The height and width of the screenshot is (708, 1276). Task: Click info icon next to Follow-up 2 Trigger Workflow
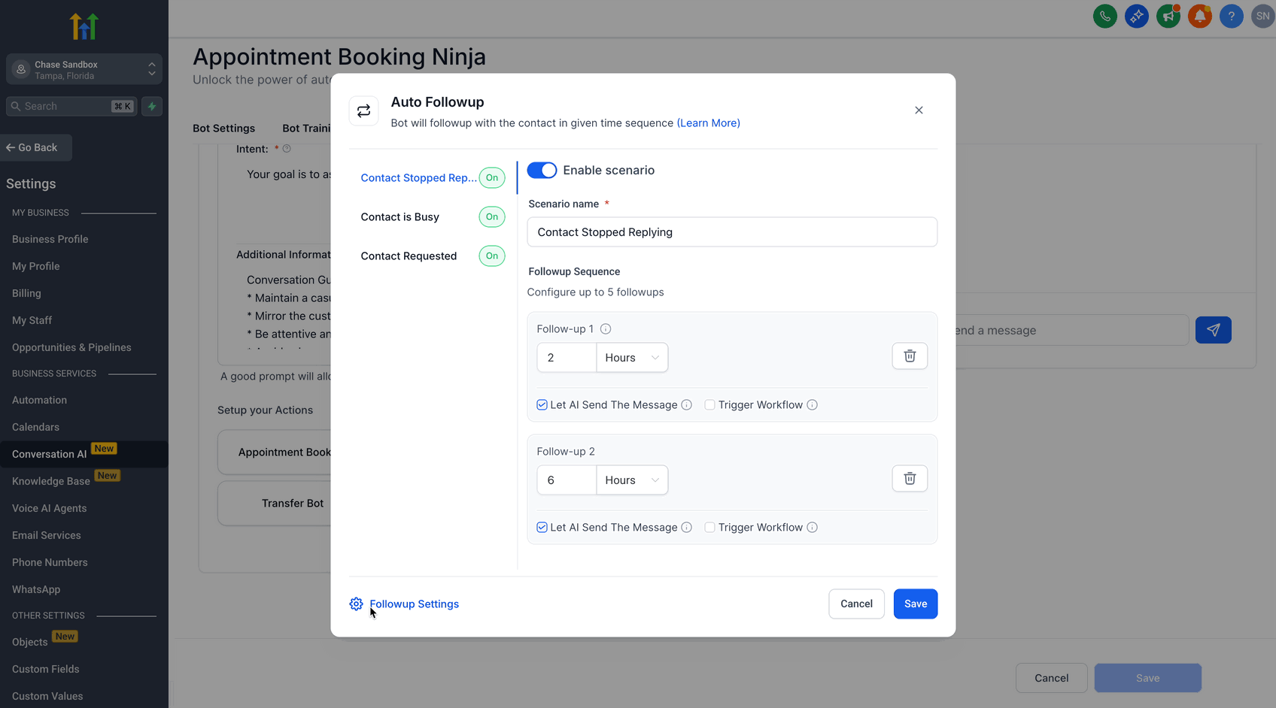coord(812,527)
